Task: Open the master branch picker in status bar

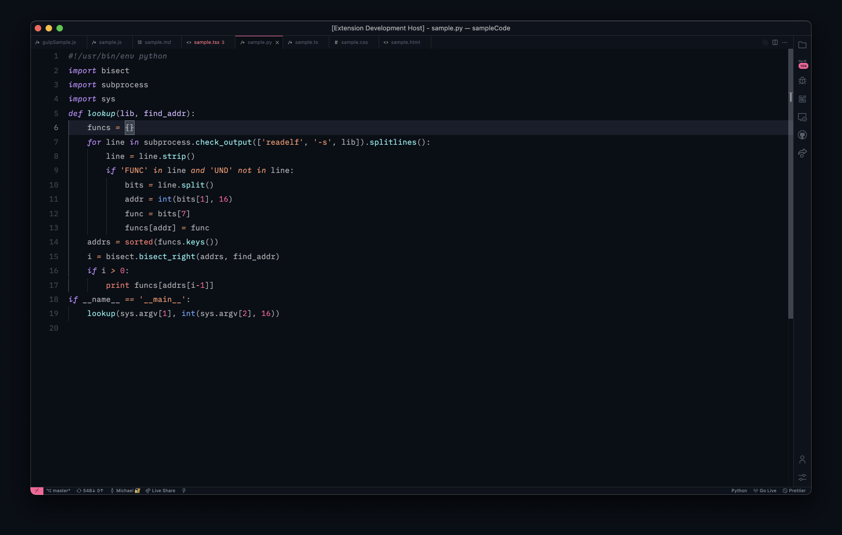Action: click(x=59, y=491)
